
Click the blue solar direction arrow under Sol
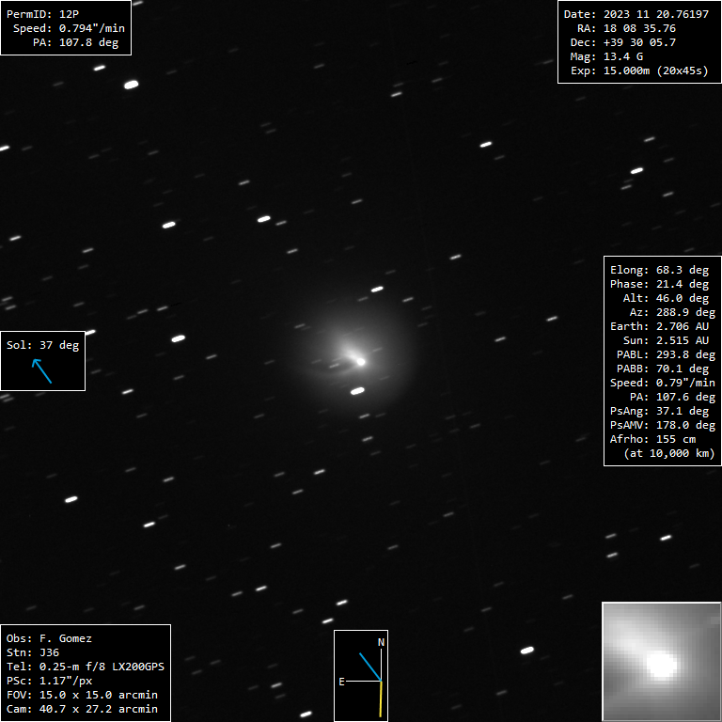pyautogui.click(x=41, y=371)
